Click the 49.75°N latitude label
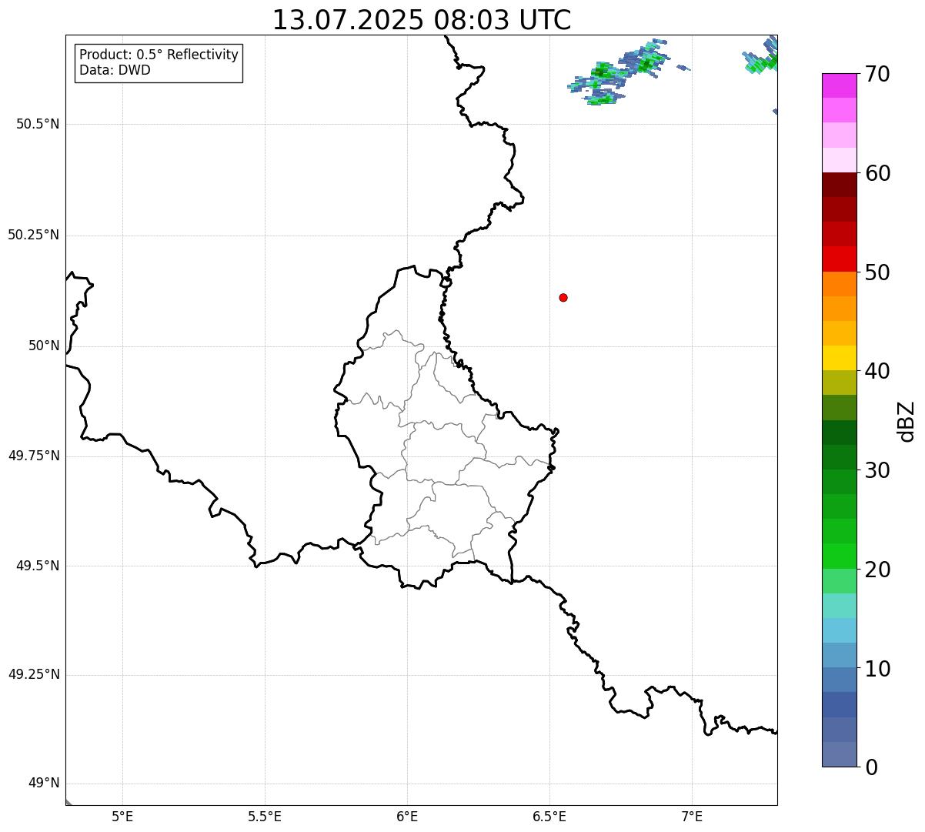The width and height of the screenshot is (925, 832). pyautogui.click(x=34, y=456)
